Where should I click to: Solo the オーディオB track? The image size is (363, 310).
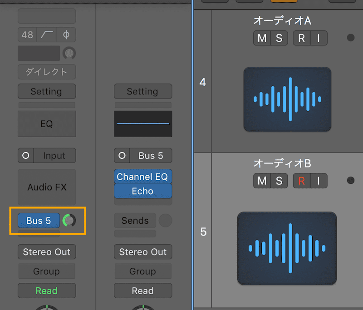pos(279,181)
